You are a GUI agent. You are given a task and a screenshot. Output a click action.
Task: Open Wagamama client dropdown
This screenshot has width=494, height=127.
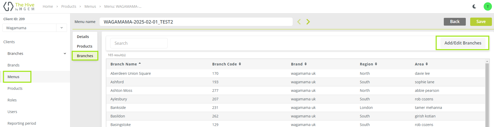coord(62,28)
